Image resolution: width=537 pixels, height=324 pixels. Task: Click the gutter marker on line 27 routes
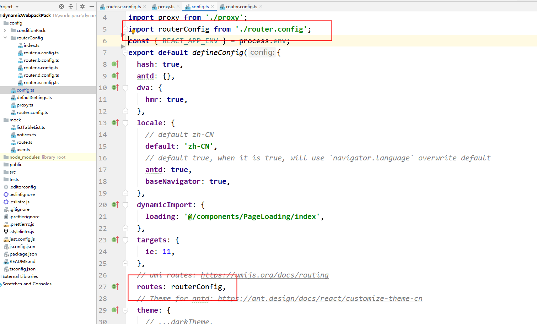115,287
